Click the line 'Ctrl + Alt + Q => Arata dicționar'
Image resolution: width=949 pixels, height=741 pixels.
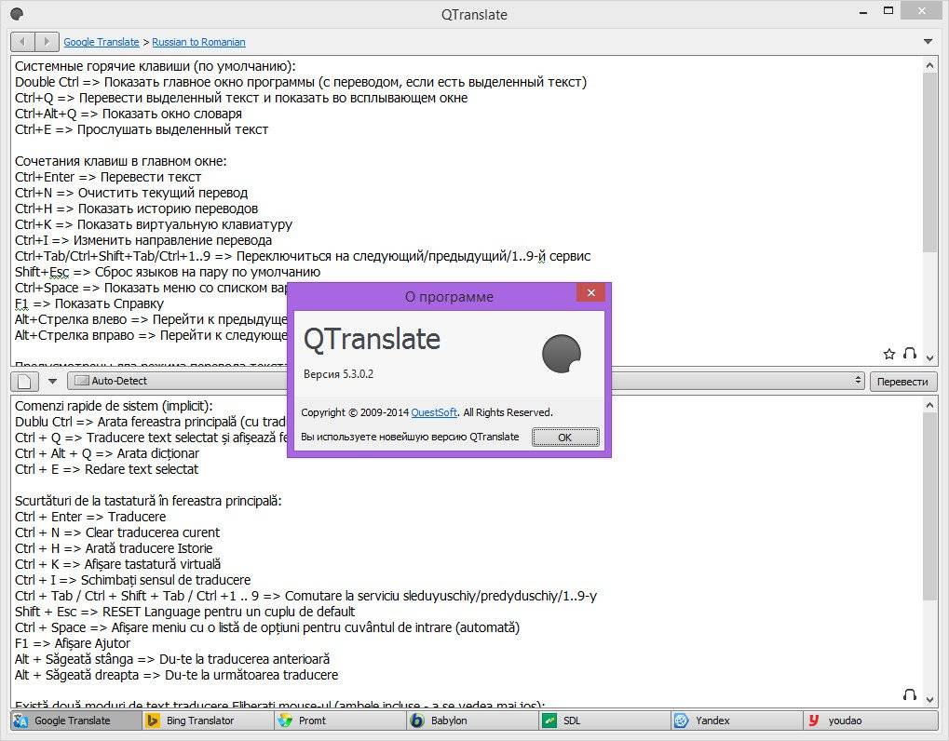[x=107, y=453]
